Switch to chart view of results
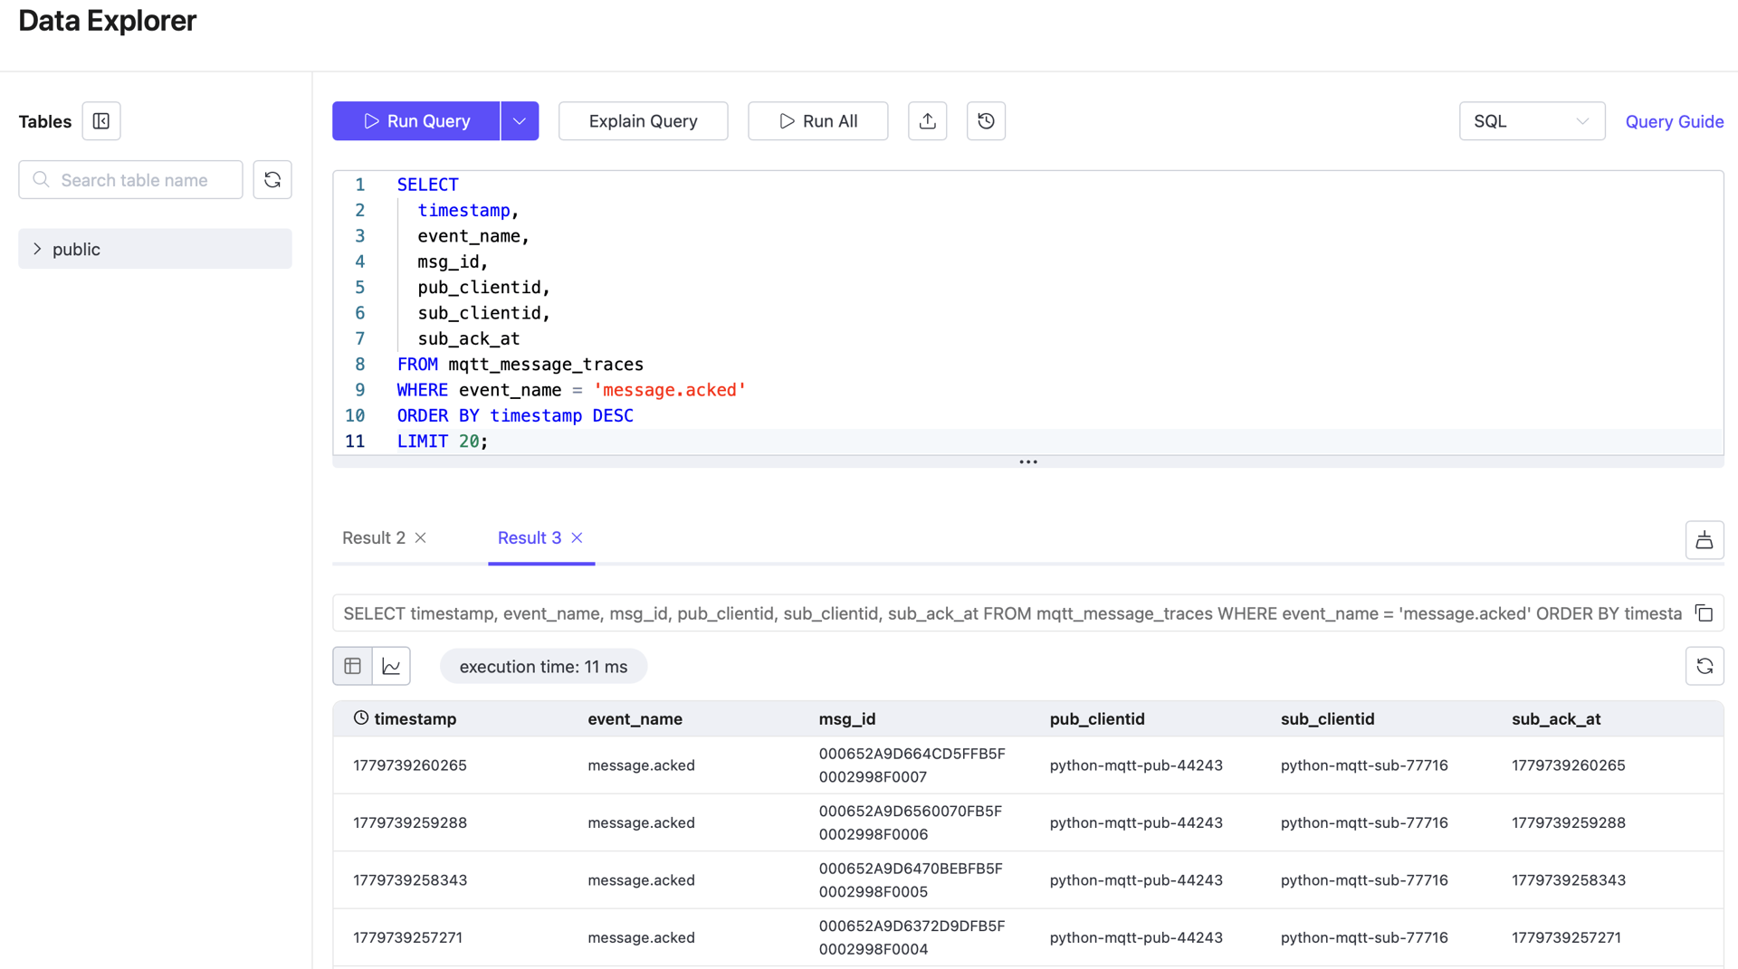Image resolution: width=1738 pixels, height=969 pixels. (x=391, y=666)
